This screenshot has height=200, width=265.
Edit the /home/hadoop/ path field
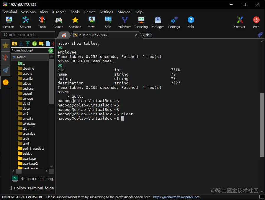[x=30, y=50]
